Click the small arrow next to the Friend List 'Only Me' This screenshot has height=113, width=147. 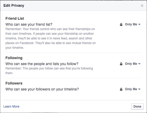point(139,25)
